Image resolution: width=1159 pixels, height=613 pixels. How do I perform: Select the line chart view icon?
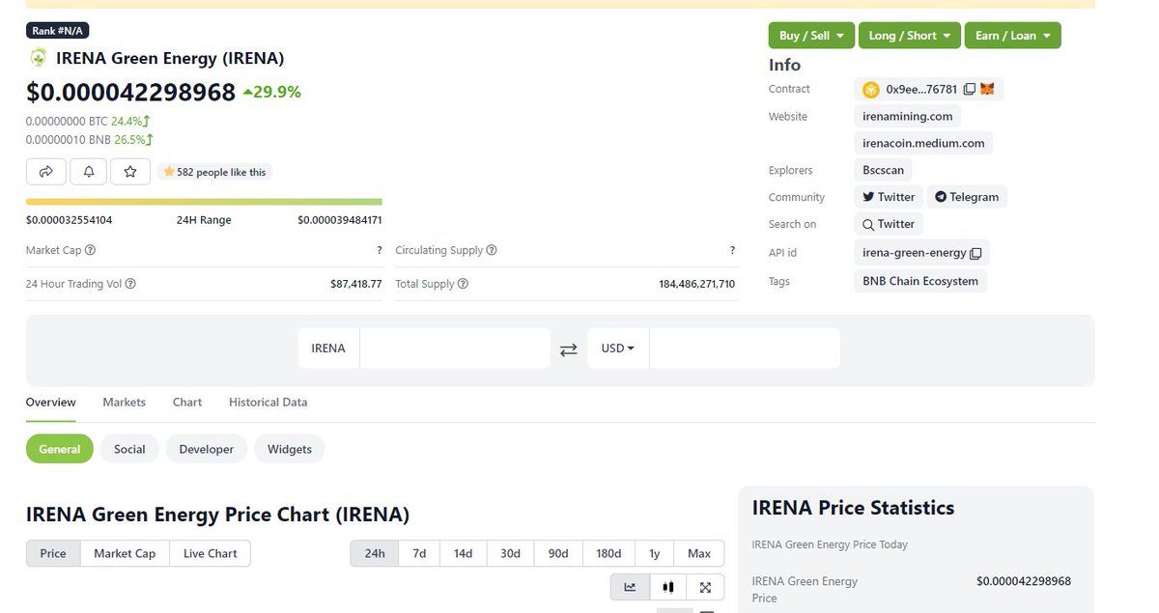[x=630, y=587]
